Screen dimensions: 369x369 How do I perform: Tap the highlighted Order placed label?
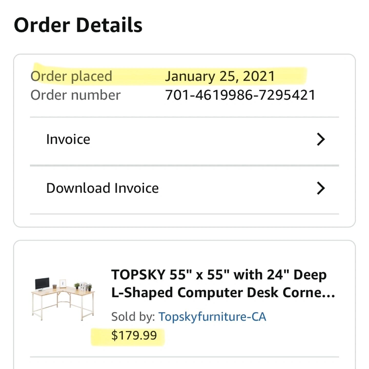tap(71, 76)
